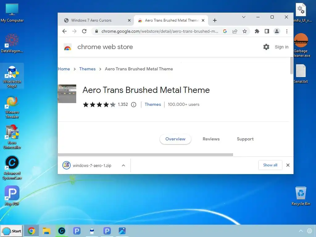This screenshot has width=316, height=237.
Task: Expand download options chevron for zip
Action: 123,165
